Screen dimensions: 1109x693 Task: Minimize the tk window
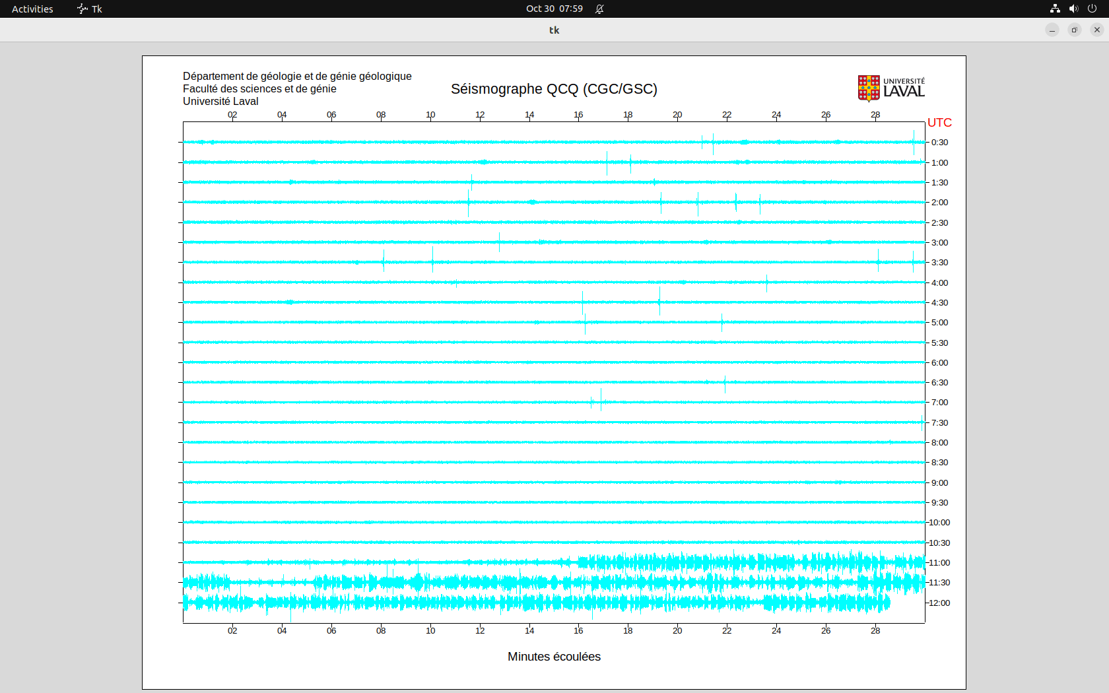coord(1052,30)
